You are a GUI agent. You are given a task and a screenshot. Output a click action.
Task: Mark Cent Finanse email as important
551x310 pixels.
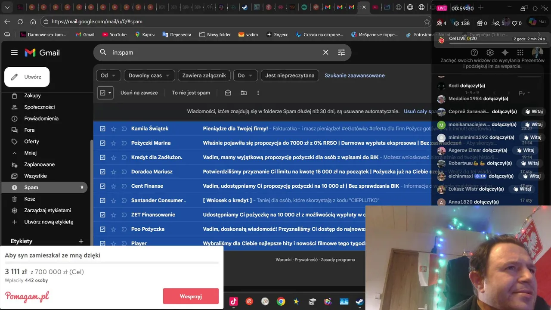click(x=124, y=186)
